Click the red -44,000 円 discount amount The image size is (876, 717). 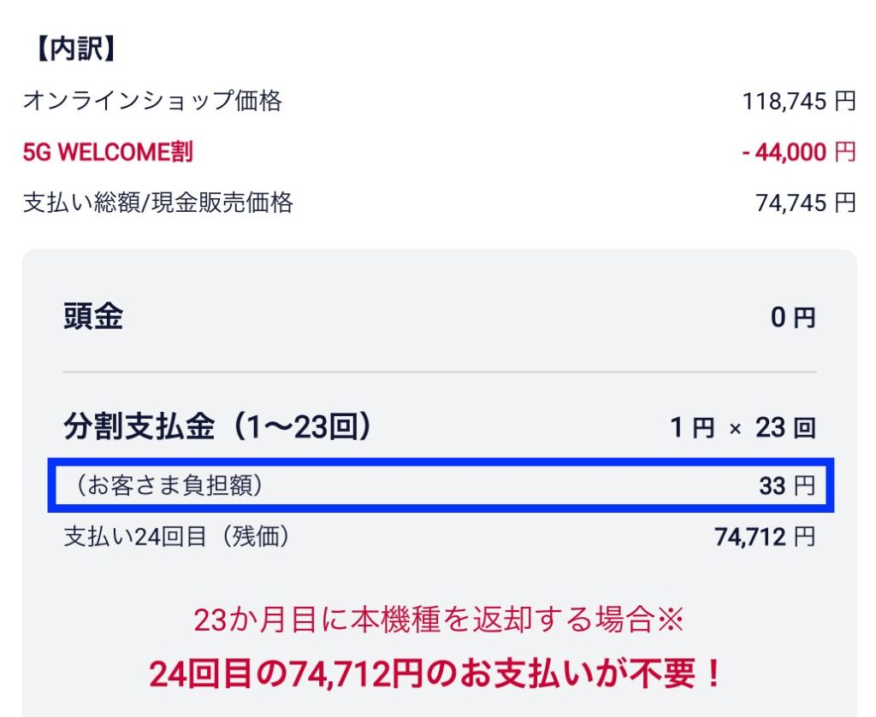(x=798, y=152)
